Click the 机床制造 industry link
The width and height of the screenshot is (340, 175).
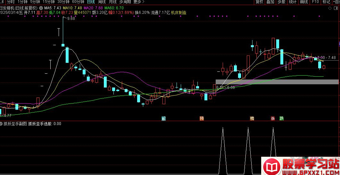point(179,13)
